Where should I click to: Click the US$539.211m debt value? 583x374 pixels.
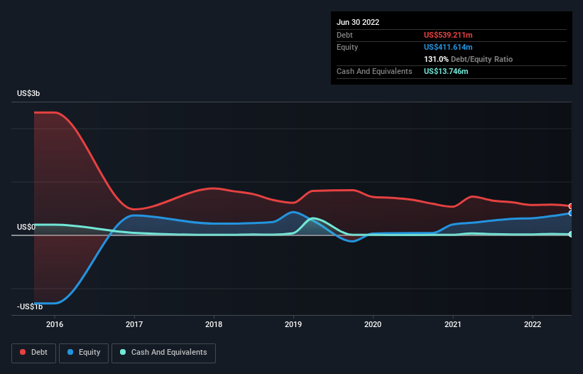tap(448, 35)
